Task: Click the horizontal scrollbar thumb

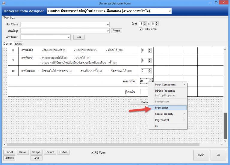Action: coord(103,145)
